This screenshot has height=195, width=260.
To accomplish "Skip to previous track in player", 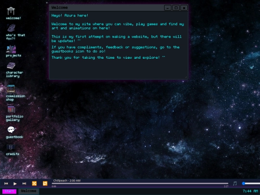I will (6, 183).
